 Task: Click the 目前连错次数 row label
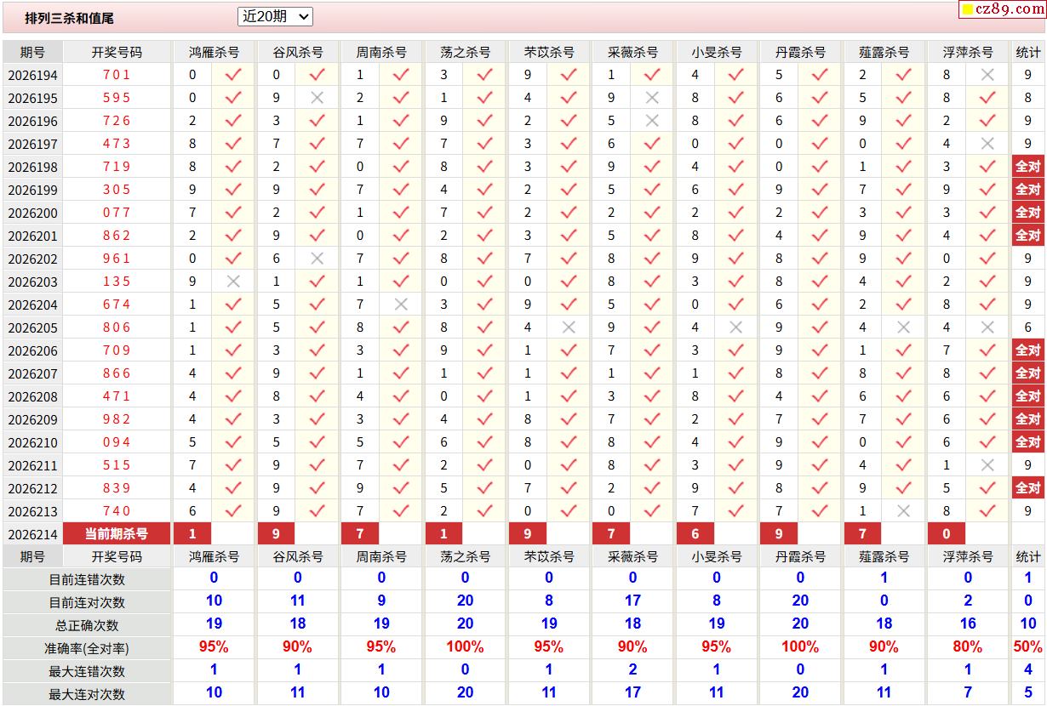(87, 579)
